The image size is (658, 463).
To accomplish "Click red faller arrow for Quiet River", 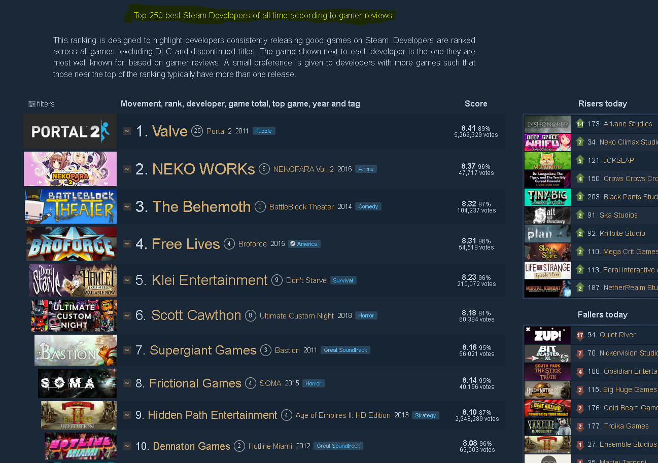I will (x=580, y=335).
